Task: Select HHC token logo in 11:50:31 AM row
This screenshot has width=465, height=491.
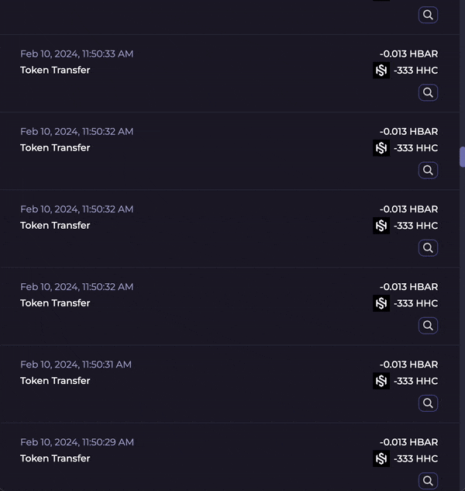Action: click(x=381, y=381)
